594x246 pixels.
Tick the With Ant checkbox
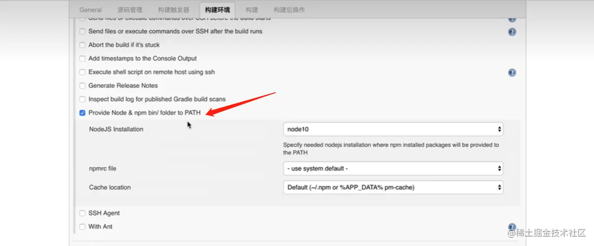(83, 227)
